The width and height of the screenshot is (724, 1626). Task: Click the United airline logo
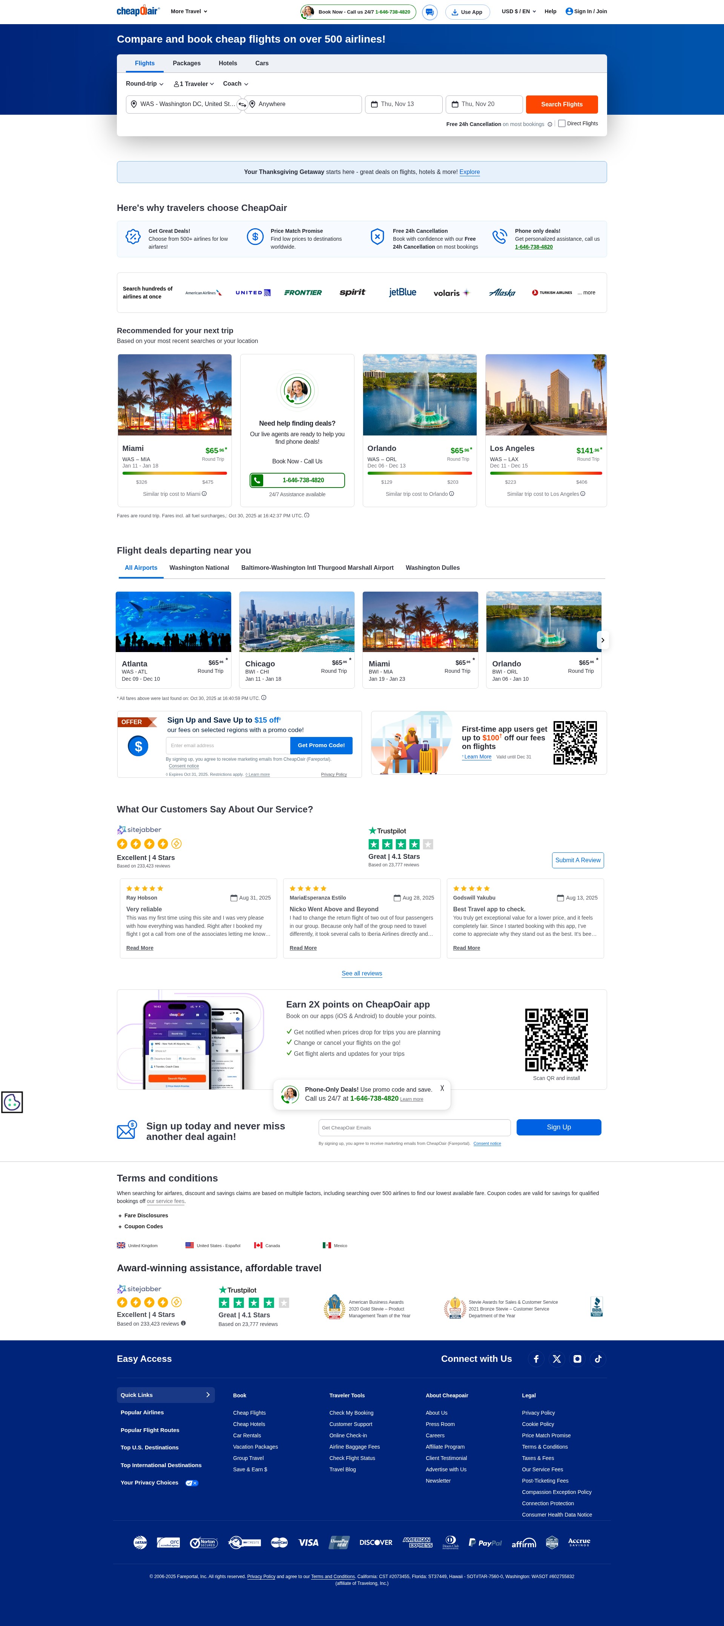253,293
